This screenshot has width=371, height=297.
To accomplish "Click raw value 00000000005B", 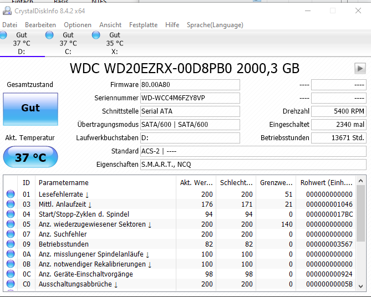I will (329, 284).
